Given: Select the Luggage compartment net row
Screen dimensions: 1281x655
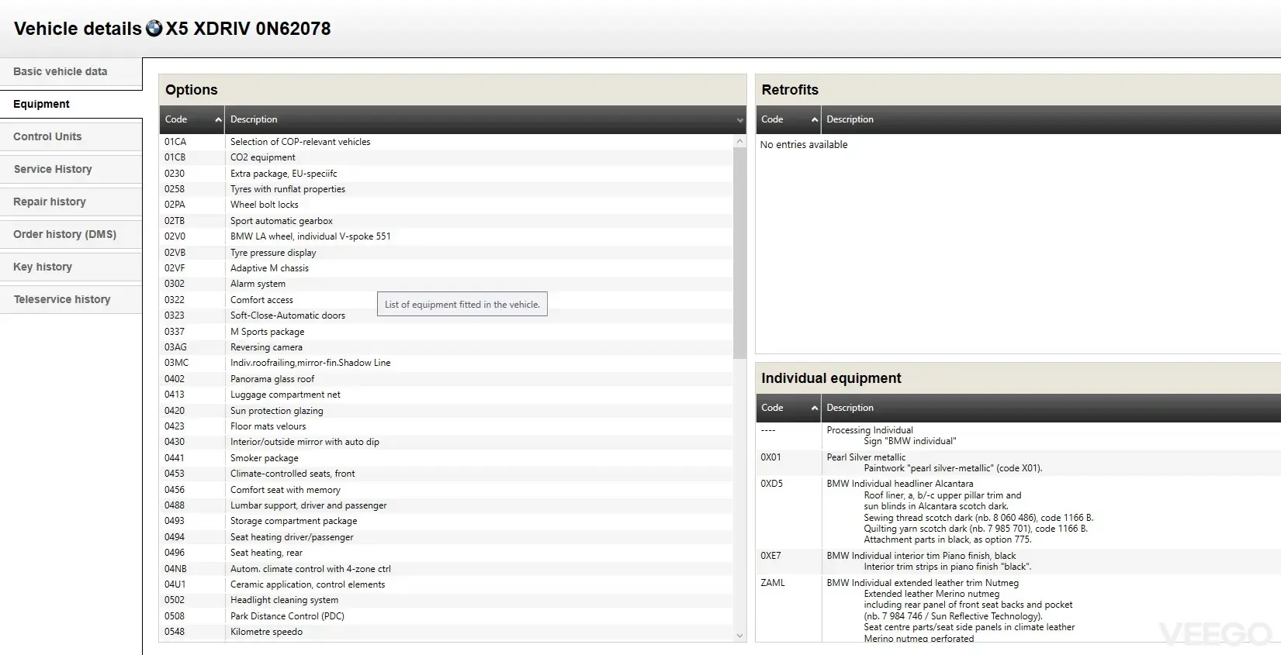Looking at the screenshot, I should 446,395.
